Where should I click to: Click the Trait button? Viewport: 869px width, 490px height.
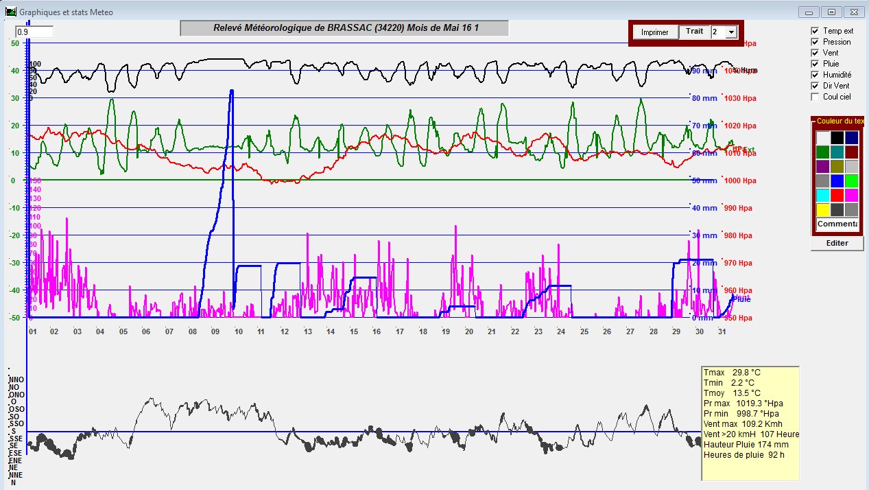(695, 32)
